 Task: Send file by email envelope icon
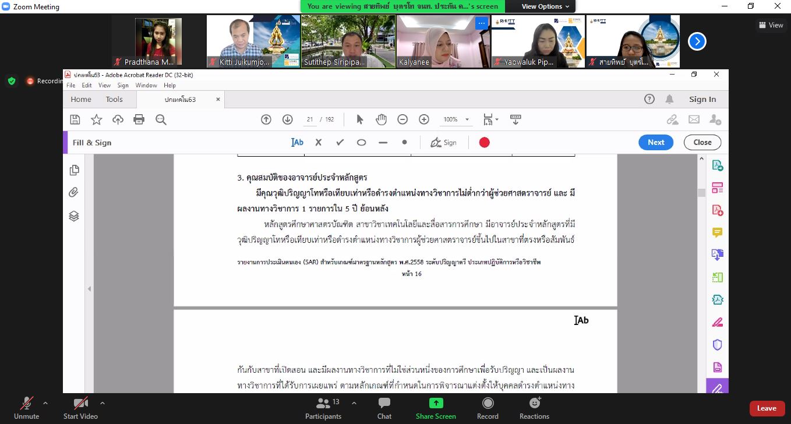pyautogui.click(x=694, y=119)
